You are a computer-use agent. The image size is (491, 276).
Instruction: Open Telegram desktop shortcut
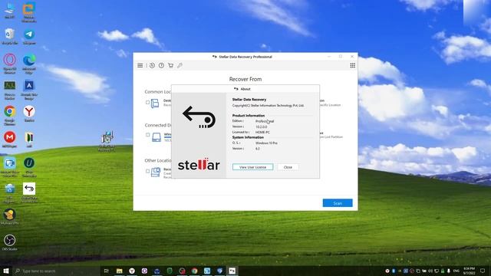click(29, 36)
